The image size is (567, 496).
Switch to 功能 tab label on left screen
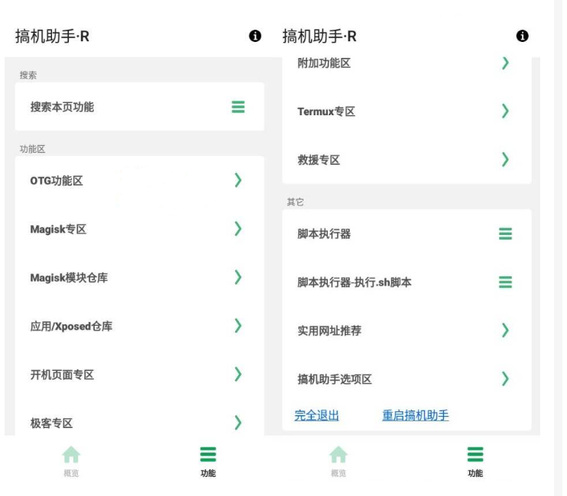(x=208, y=473)
